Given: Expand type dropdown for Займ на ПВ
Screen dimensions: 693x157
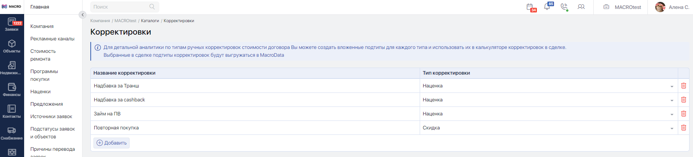Looking at the screenshot, I should [x=672, y=114].
